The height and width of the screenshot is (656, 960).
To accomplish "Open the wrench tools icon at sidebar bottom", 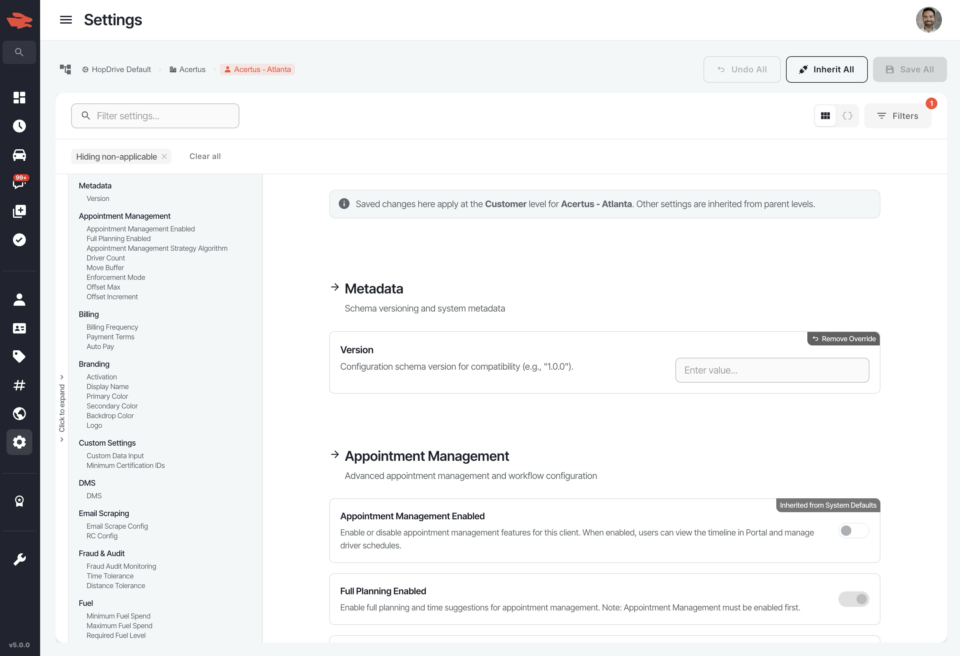I will (x=19, y=559).
